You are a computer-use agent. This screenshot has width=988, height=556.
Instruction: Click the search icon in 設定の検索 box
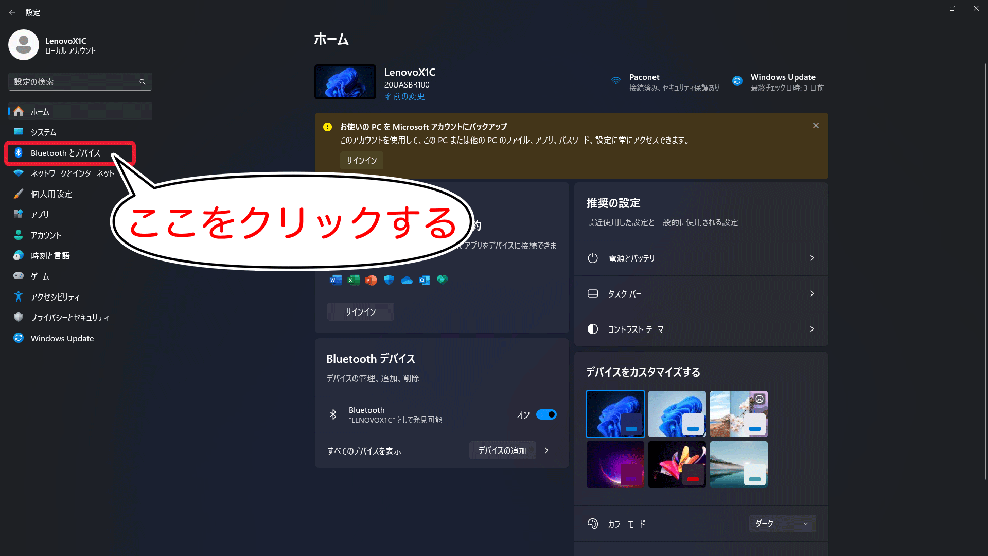[x=142, y=81]
